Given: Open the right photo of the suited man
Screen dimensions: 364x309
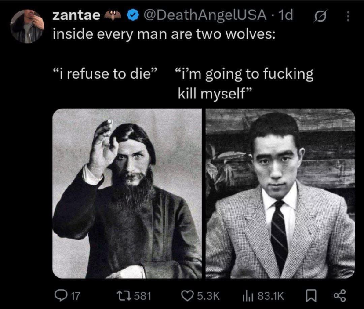Looking at the screenshot, I should (x=280, y=193).
